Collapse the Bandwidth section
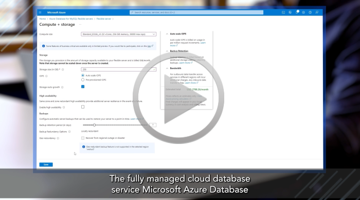 pos(167,68)
